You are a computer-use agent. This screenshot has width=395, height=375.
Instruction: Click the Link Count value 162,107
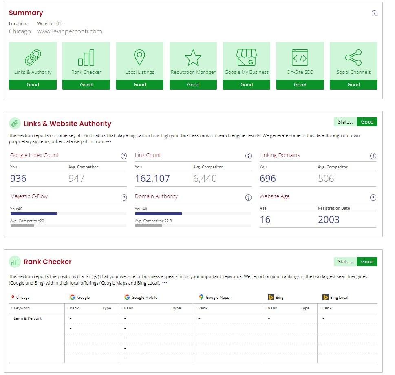[152, 179]
